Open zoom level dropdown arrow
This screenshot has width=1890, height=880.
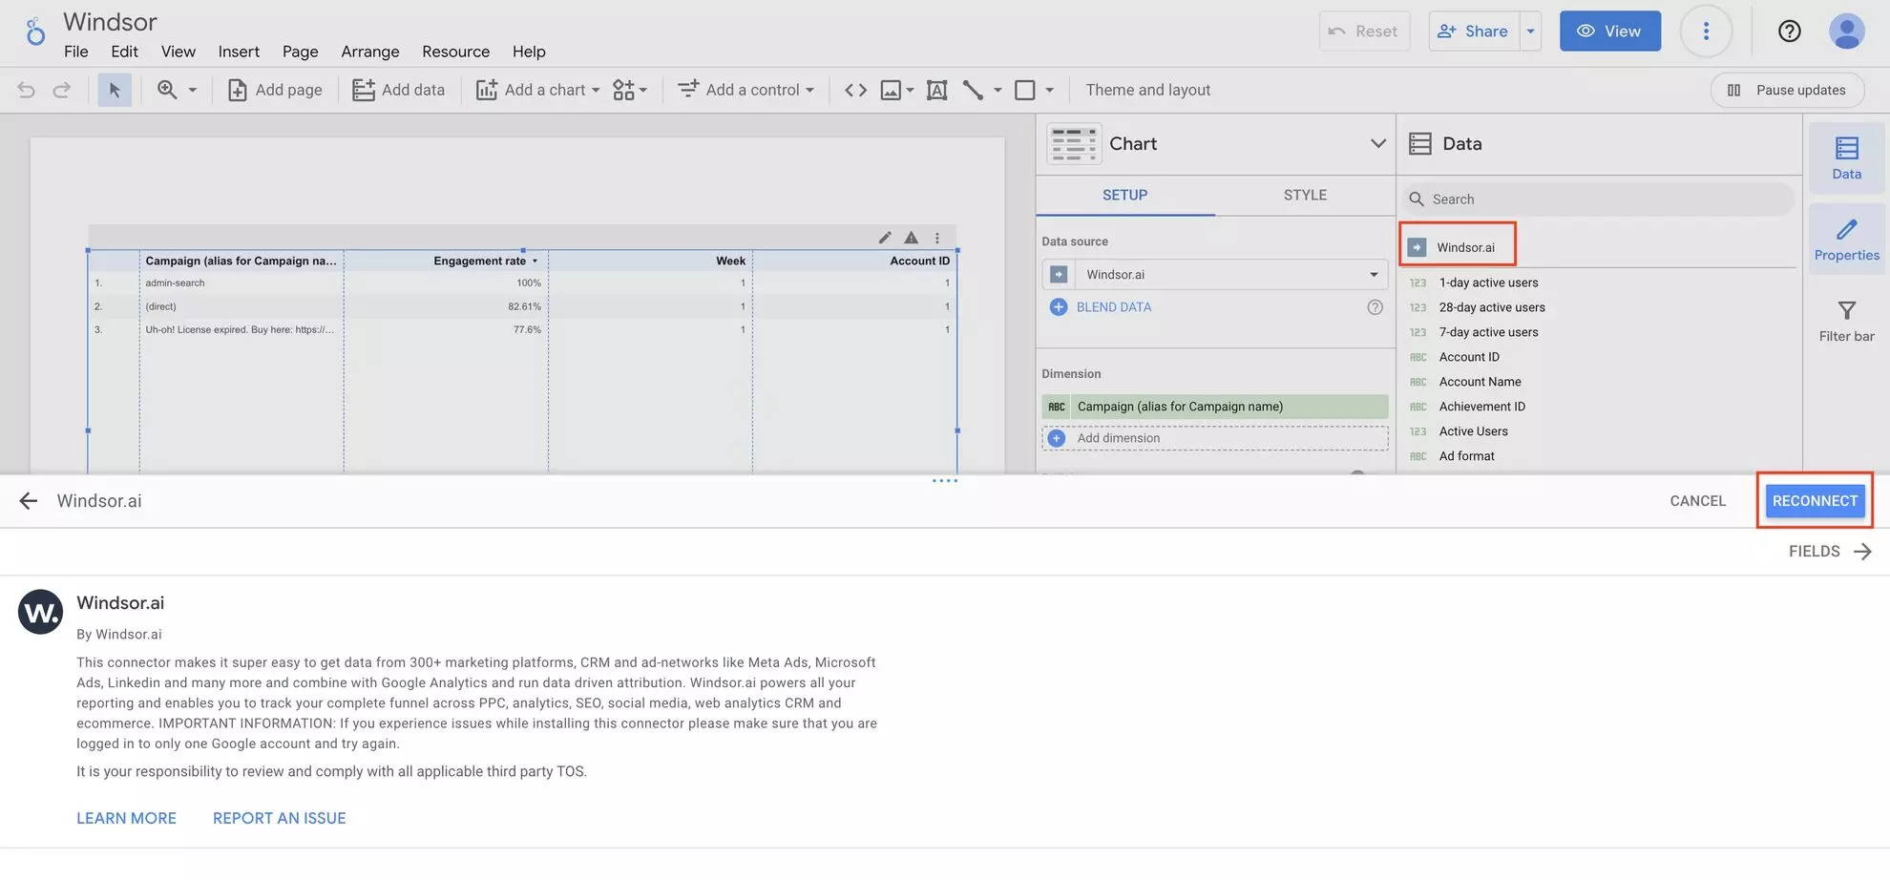(x=193, y=90)
